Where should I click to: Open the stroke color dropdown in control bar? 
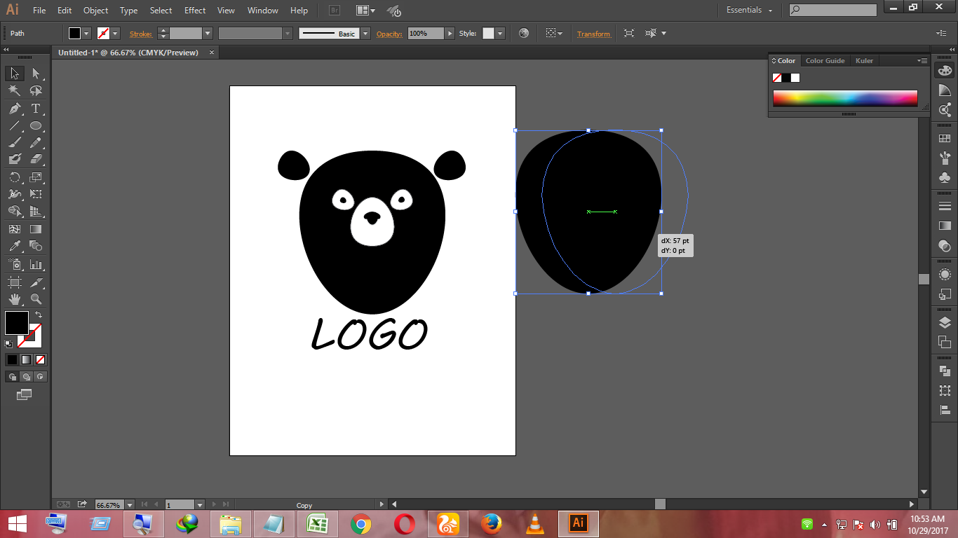click(x=115, y=33)
